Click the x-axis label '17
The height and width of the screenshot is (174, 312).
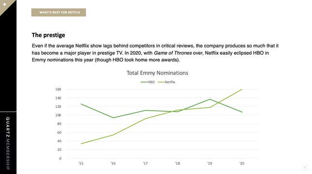[145, 163]
